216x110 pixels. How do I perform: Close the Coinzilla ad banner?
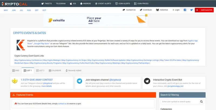point(146,15)
